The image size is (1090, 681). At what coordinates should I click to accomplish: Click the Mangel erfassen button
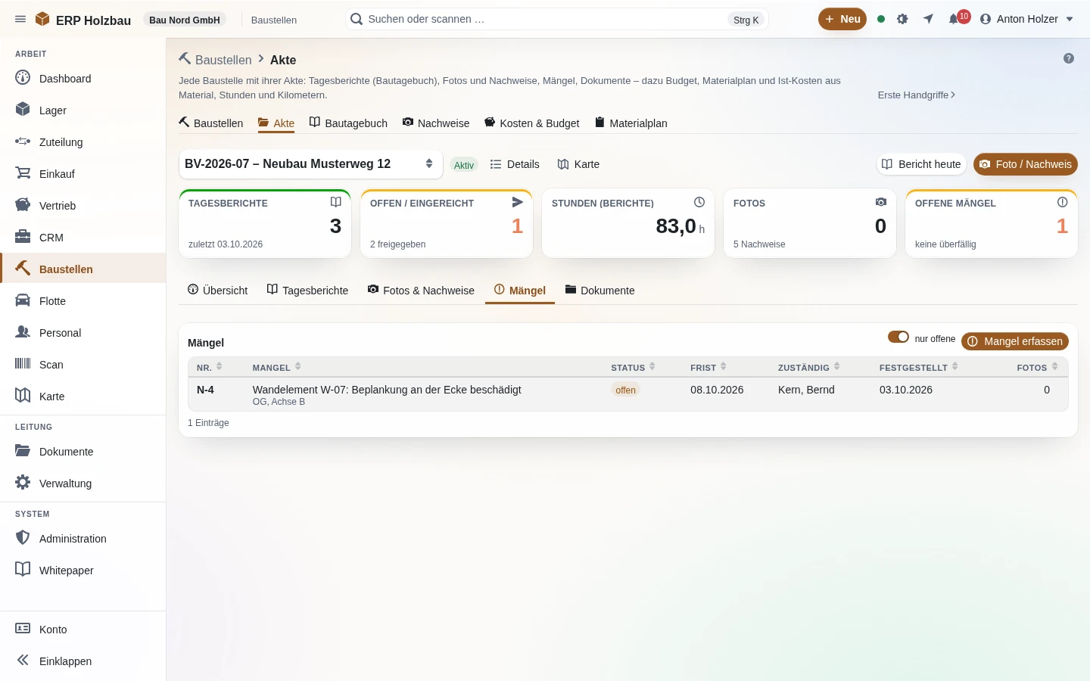pos(1015,341)
